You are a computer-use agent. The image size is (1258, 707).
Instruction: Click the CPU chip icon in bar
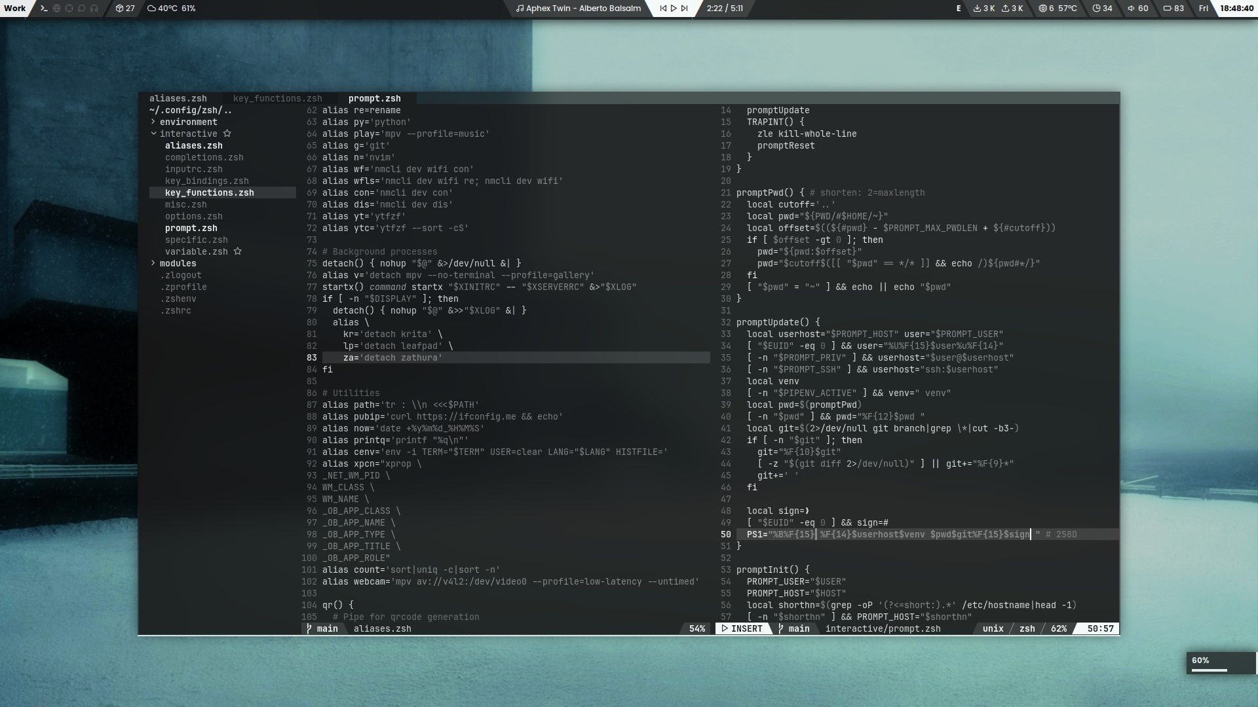[1042, 9]
